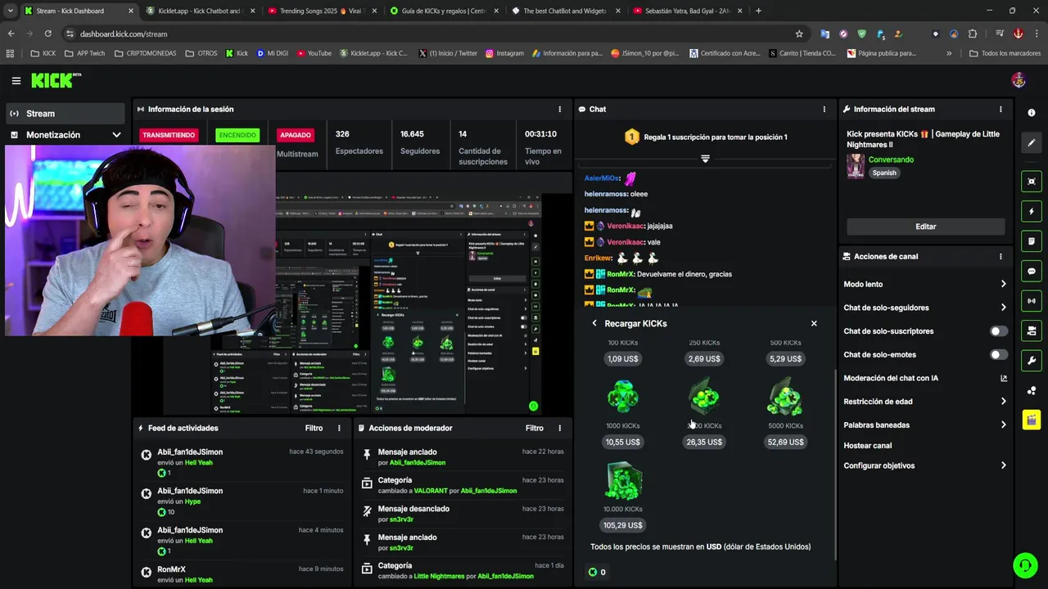Switch to Sebastián Yatra, Bad Gyal tab
Image resolution: width=1048 pixels, height=589 pixels.
click(x=687, y=11)
